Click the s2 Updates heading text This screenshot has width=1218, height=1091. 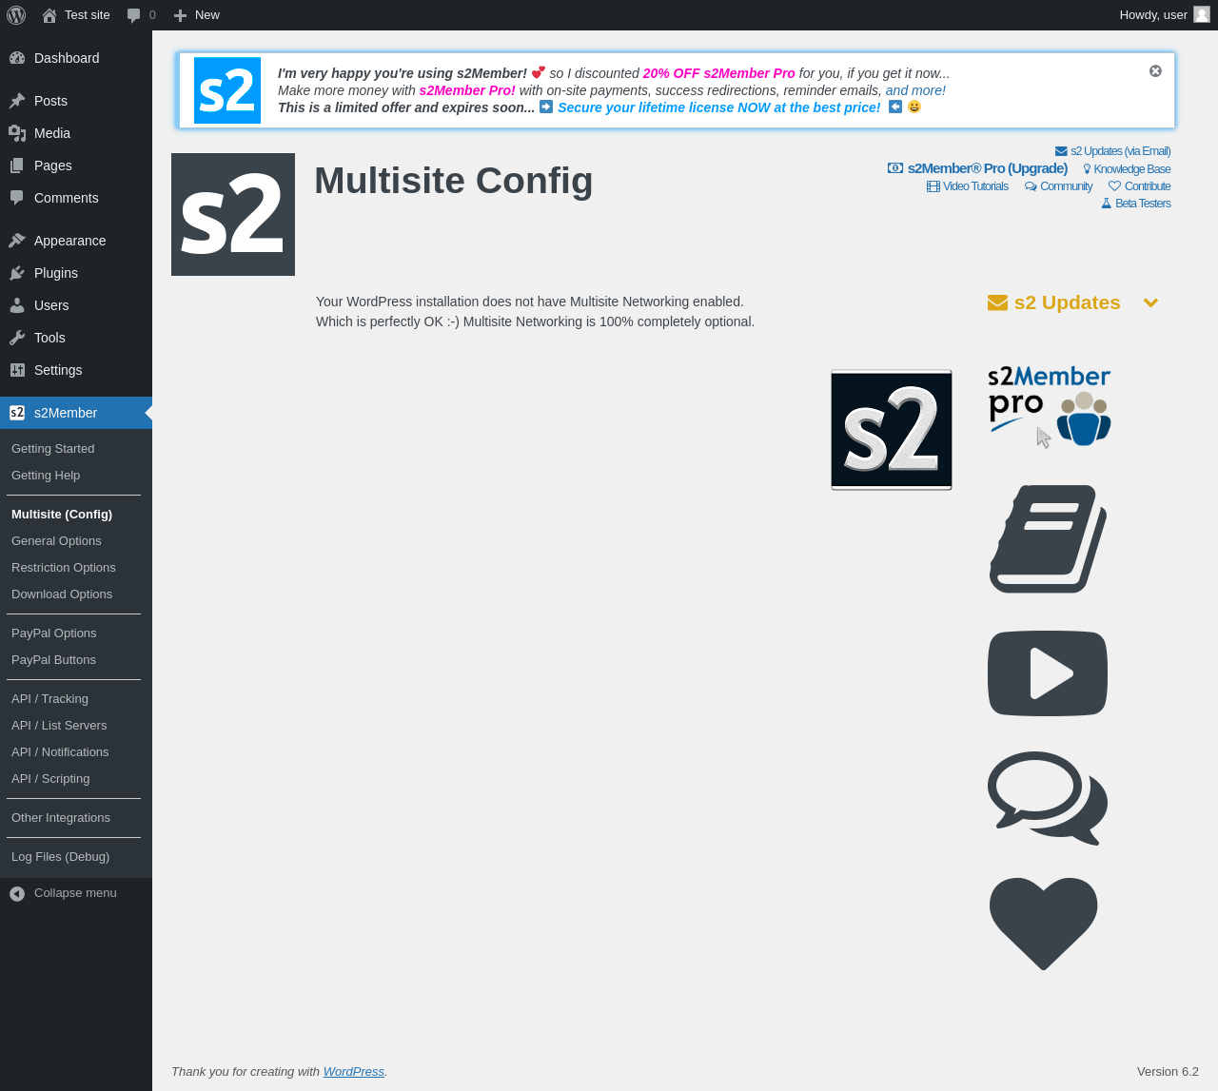click(1068, 302)
